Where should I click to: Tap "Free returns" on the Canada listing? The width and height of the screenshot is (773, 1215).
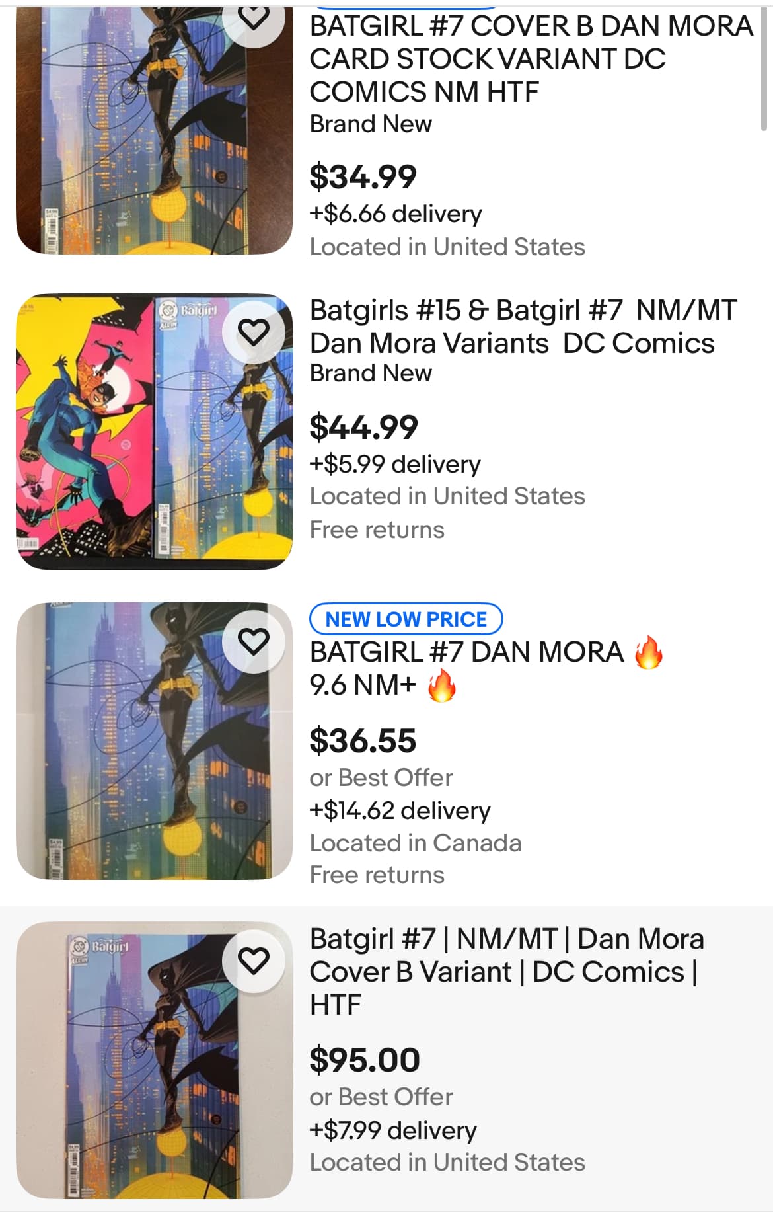point(377,875)
